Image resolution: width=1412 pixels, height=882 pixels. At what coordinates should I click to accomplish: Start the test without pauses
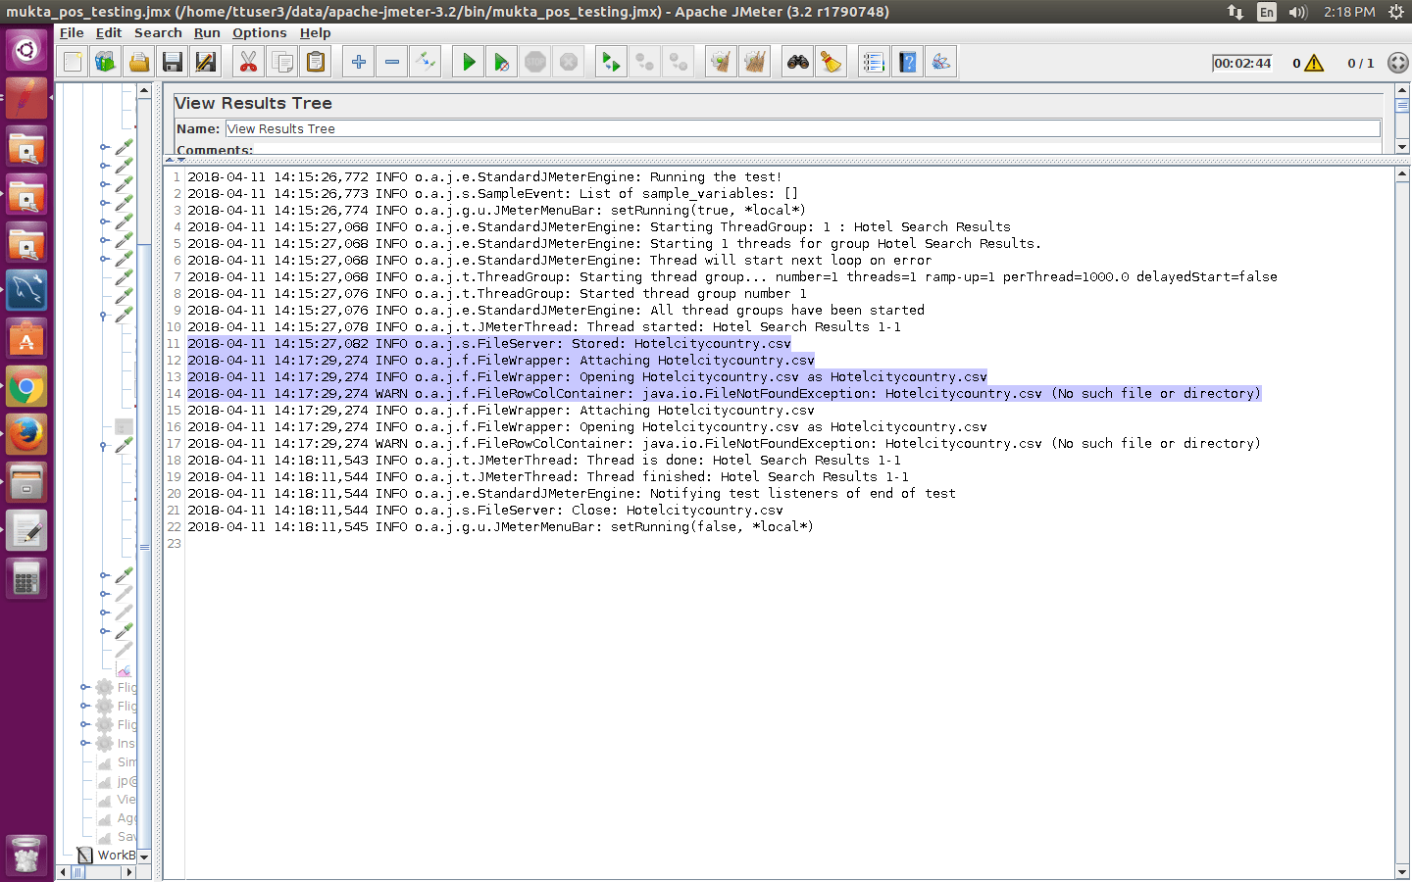click(501, 61)
